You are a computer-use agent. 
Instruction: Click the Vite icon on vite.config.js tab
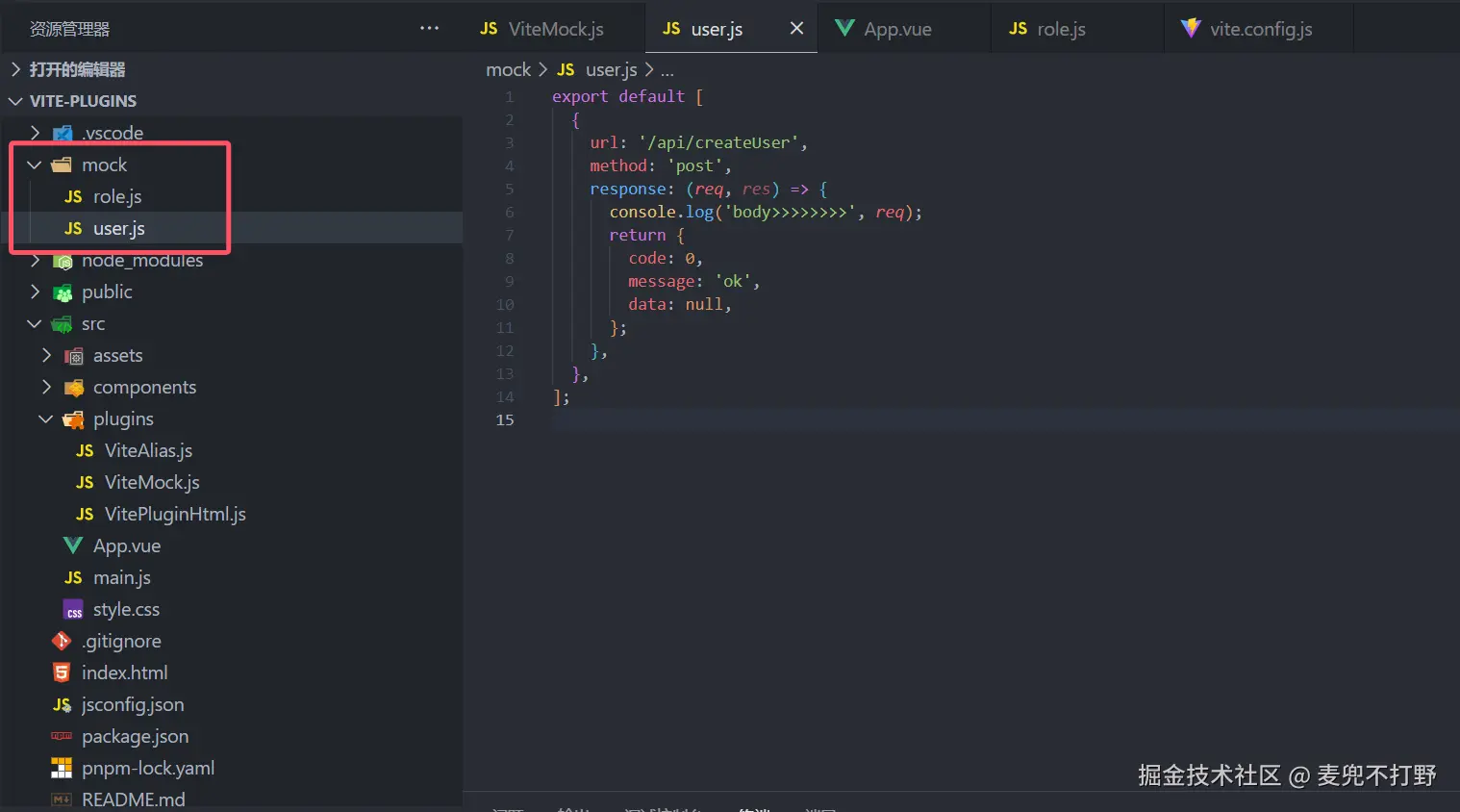pyautogui.click(x=1191, y=28)
